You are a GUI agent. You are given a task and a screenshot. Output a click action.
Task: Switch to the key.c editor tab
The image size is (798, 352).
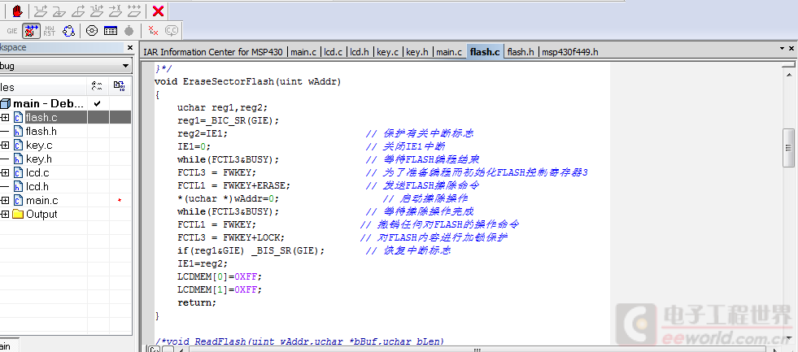(388, 52)
